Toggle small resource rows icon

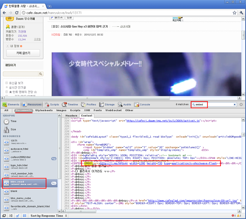tap(24, 216)
